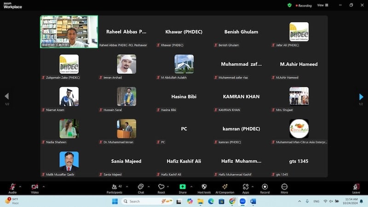Open the Participants panel
The image size is (368, 207).
click(114, 188)
